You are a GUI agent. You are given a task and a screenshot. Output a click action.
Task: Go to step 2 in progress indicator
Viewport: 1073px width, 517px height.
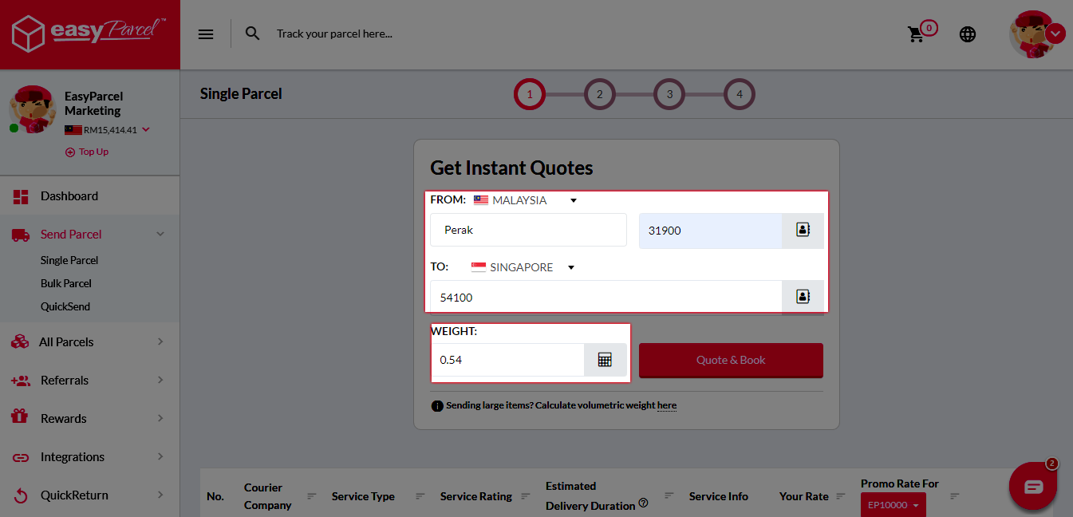[599, 95]
